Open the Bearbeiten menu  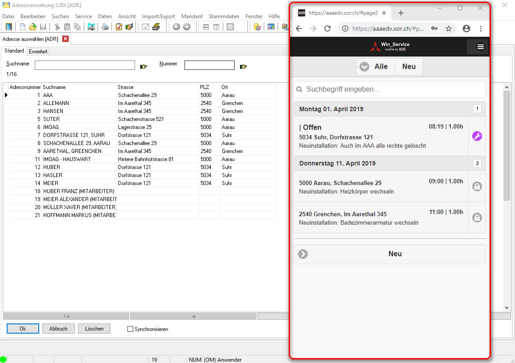(33, 16)
